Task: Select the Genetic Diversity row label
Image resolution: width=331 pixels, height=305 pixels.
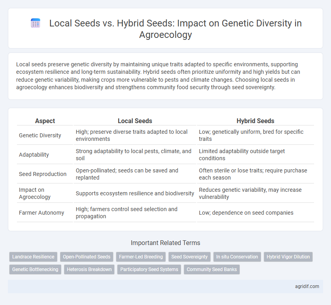Action: click(x=40, y=135)
